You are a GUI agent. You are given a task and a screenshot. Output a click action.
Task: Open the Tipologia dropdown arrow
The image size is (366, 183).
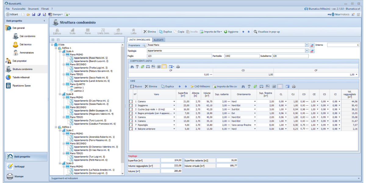coord(307,51)
